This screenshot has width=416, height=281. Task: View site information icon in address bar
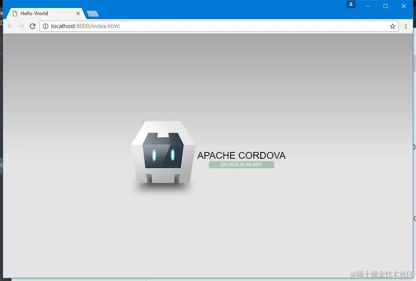pos(46,26)
